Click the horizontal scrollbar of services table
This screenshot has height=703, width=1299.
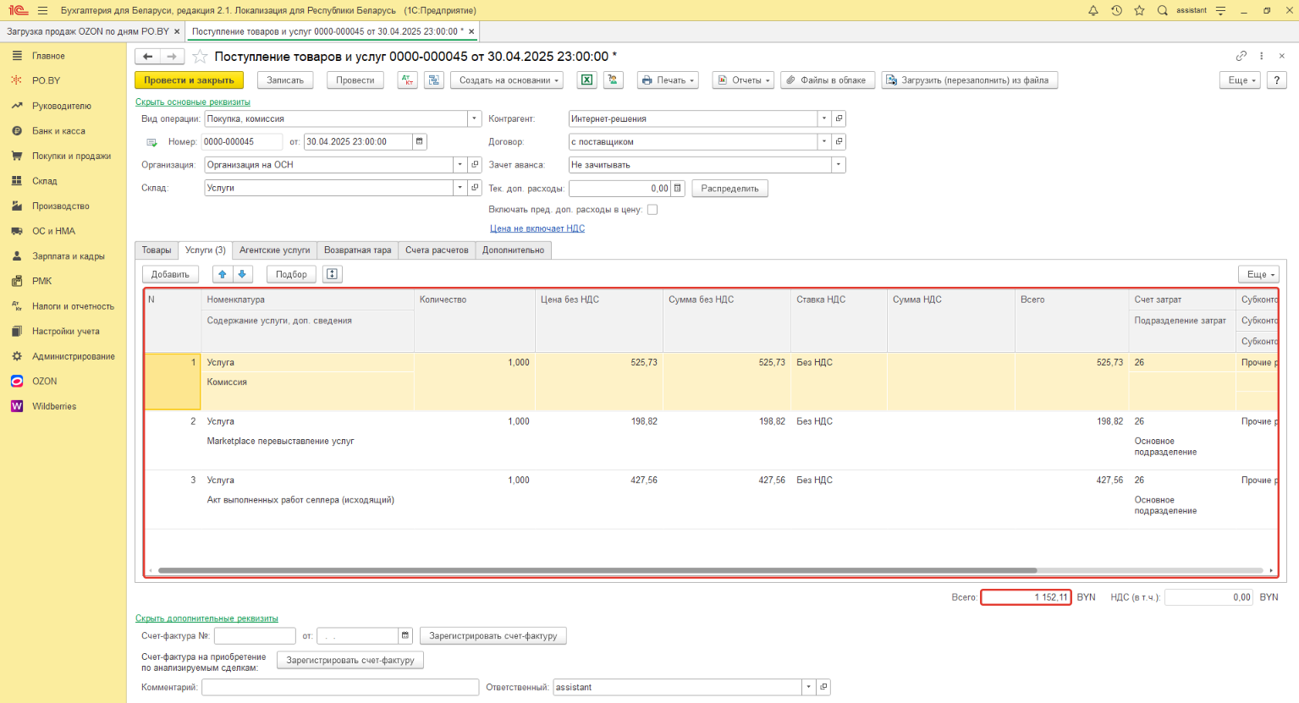(597, 570)
